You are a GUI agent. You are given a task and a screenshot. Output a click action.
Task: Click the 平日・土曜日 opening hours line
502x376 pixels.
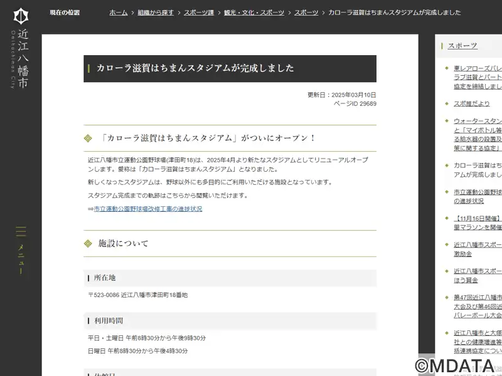pos(147,338)
